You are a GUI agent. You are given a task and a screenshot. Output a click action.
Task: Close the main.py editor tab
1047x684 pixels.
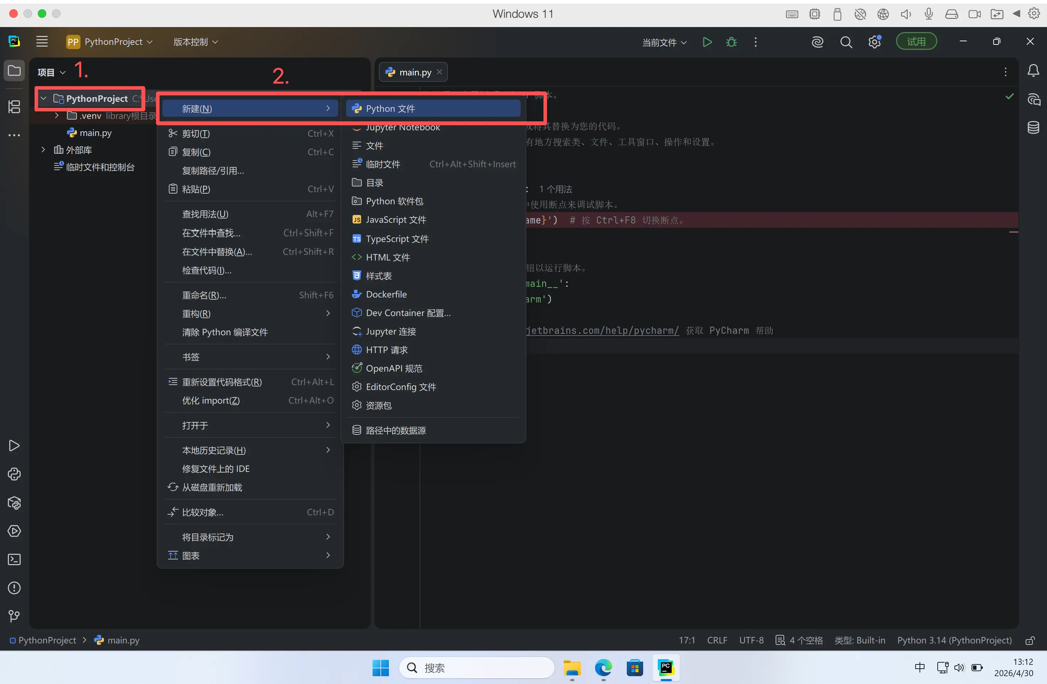point(439,72)
